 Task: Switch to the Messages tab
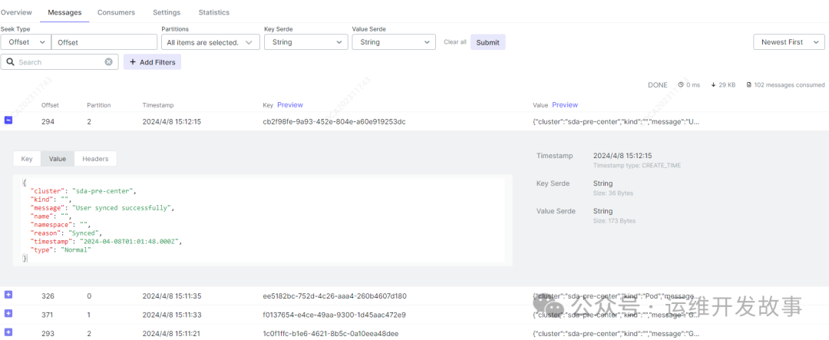click(x=64, y=12)
